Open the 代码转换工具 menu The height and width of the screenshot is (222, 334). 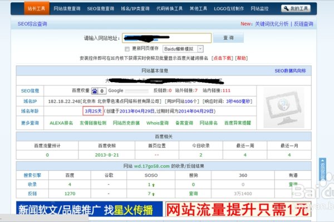[x=169, y=8]
